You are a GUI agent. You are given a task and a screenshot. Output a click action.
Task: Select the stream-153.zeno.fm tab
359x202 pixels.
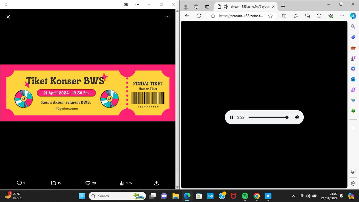pos(246,7)
